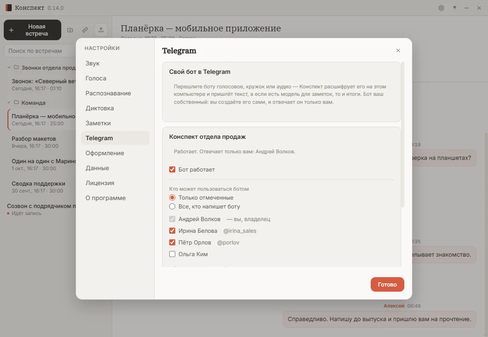
Task: Click the Работает. Отвечает только вам status text
Action: point(234,151)
